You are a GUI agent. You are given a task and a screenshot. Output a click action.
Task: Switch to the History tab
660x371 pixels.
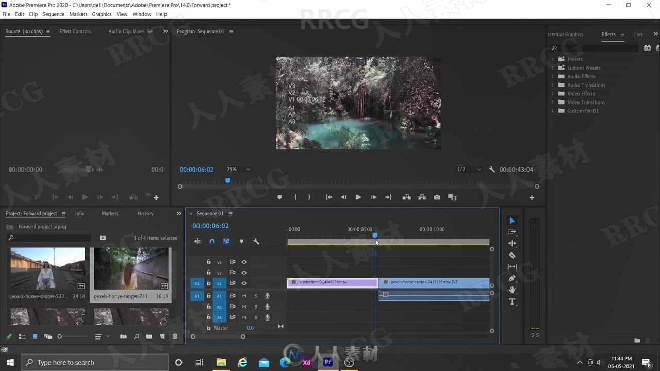145,213
